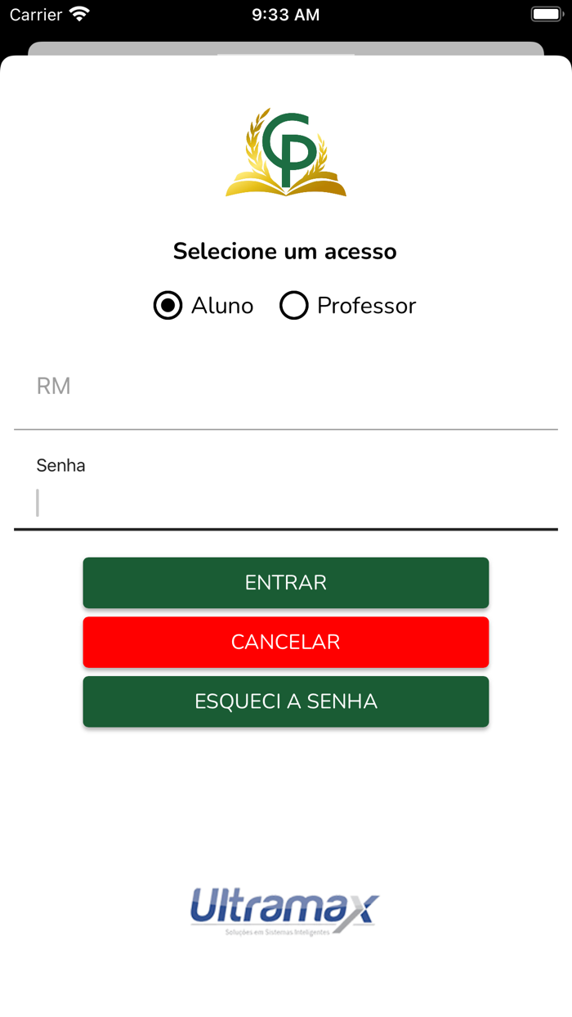Choose the Professor radio circle
572x1017 pixels.
293,306
